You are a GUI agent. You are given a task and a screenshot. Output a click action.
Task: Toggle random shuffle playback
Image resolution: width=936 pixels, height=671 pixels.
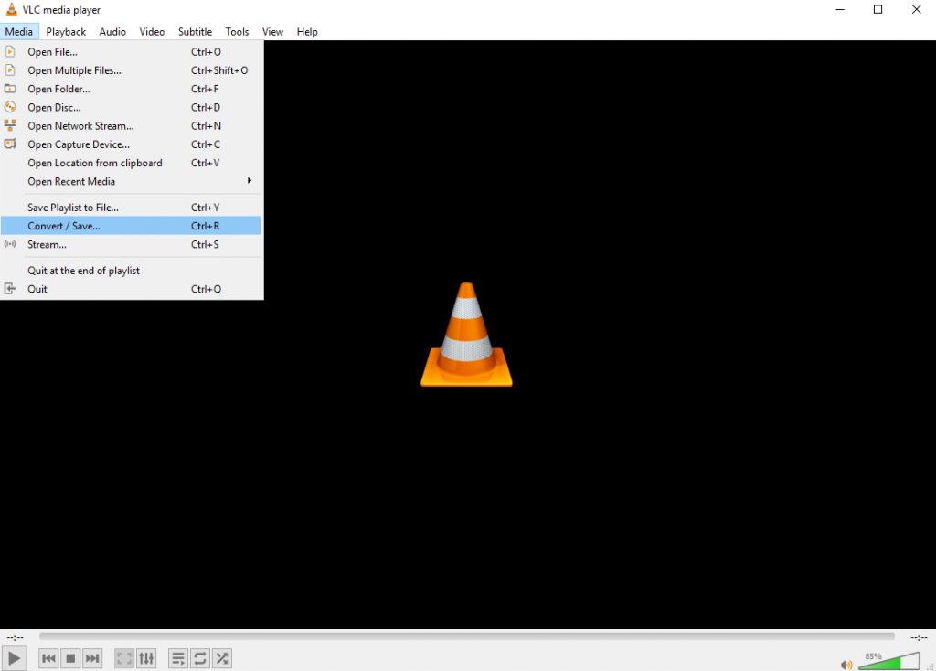point(221,658)
